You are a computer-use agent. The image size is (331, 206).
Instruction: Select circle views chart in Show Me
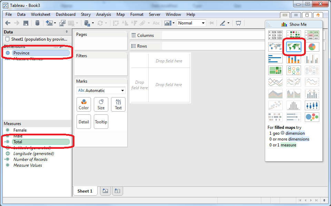tap(294, 70)
